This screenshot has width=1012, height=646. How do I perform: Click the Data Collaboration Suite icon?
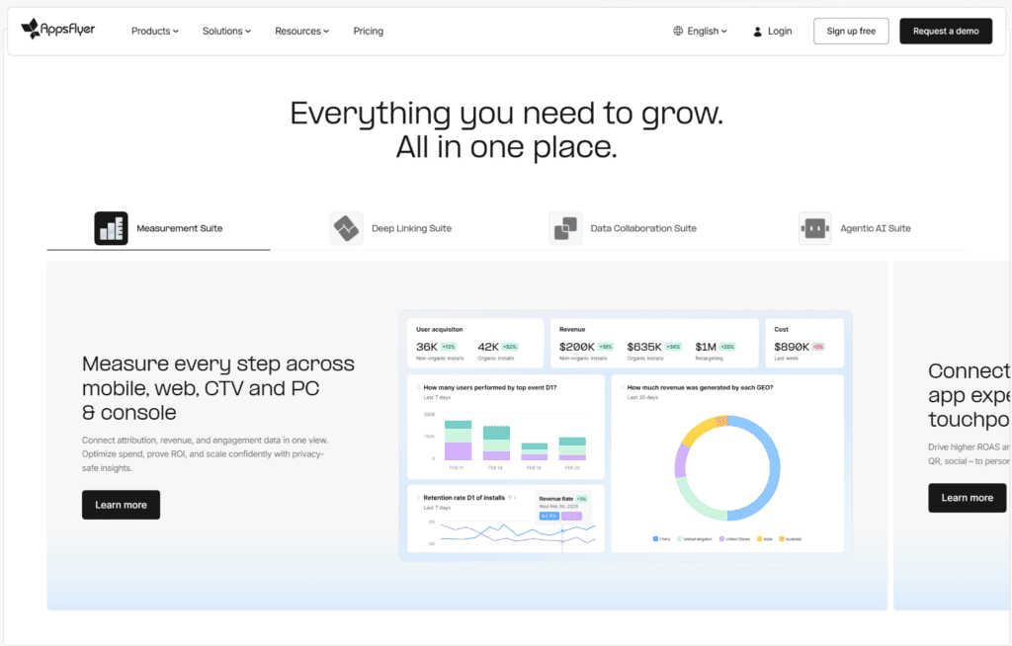(564, 227)
